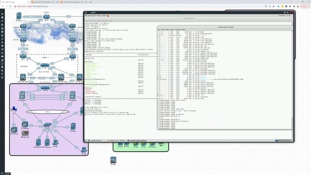This screenshot has width=311, height=175.
Task: Select the Switch node below VPC 1
Action: 47,125
